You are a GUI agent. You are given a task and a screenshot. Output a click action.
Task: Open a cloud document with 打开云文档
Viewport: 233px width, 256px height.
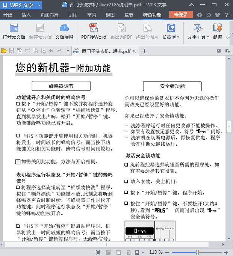(x=14, y=32)
